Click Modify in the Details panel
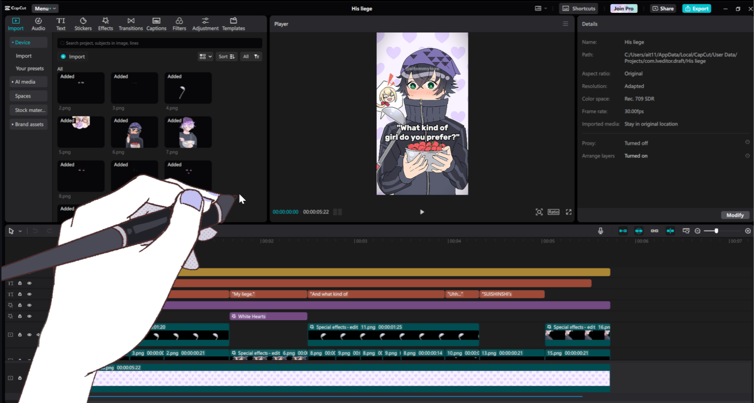The height and width of the screenshot is (403, 754). [735, 215]
